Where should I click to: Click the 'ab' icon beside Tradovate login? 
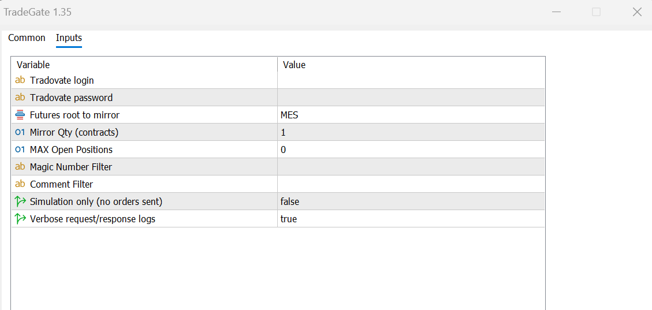point(20,80)
